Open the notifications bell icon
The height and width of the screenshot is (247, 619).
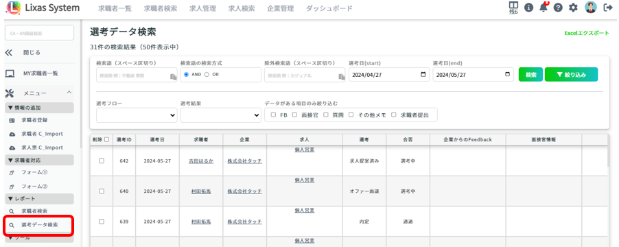pyautogui.click(x=544, y=7)
